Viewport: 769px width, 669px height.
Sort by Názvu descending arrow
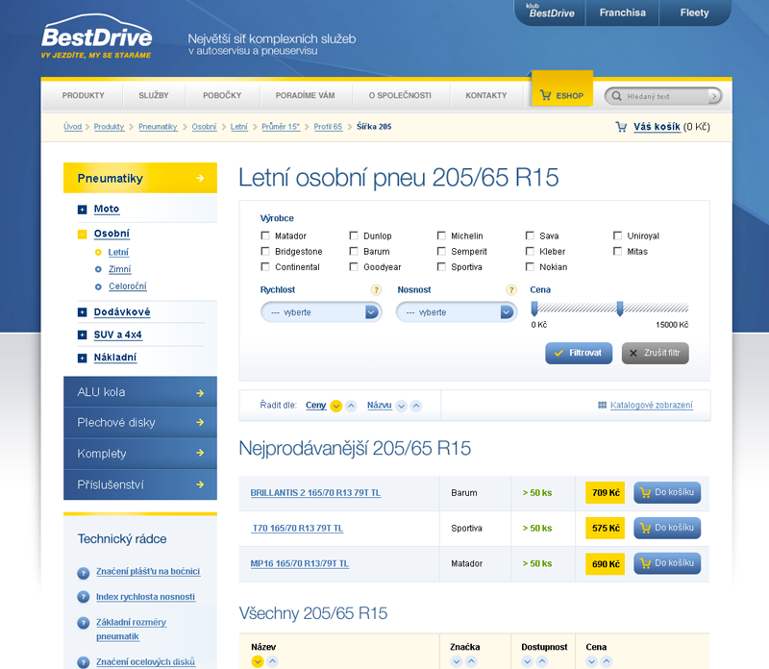(x=401, y=406)
